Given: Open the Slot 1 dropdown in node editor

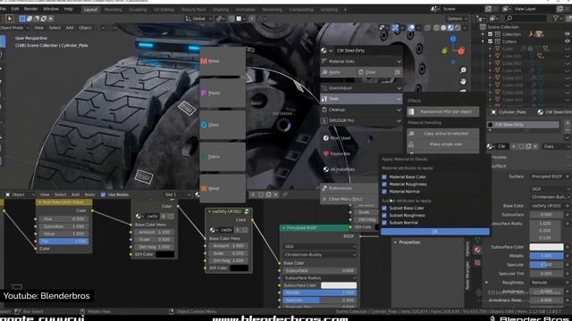Looking at the screenshot, I should [x=178, y=194].
